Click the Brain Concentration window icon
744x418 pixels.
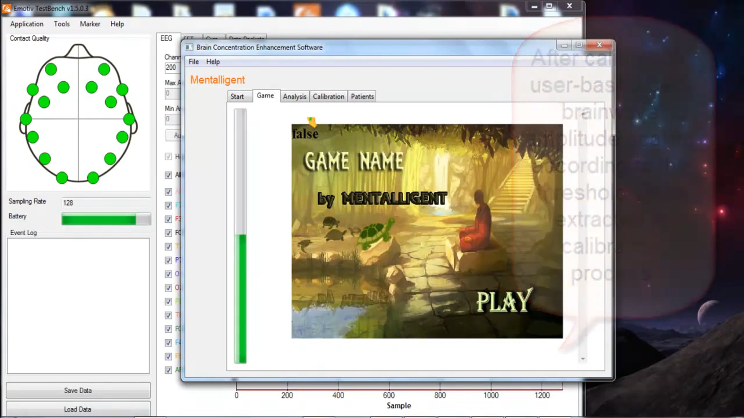[x=189, y=47]
